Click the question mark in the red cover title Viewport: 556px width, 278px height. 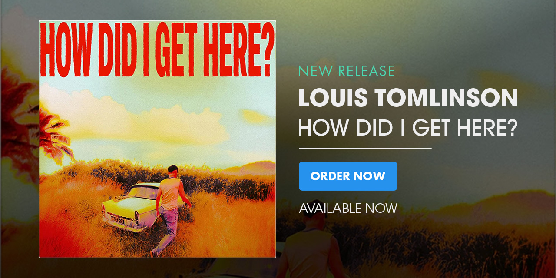pos(265,49)
